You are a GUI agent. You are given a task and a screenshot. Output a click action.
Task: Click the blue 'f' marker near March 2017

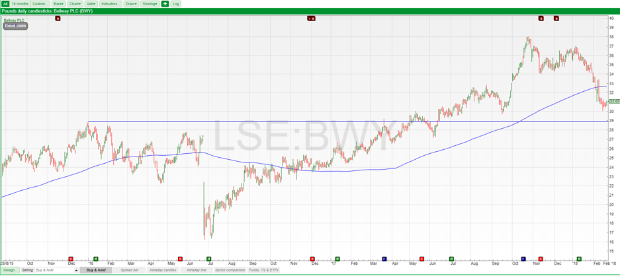click(x=384, y=259)
